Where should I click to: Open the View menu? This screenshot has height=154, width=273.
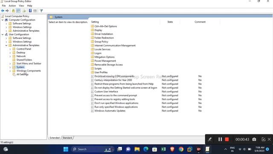coord(21,6)
